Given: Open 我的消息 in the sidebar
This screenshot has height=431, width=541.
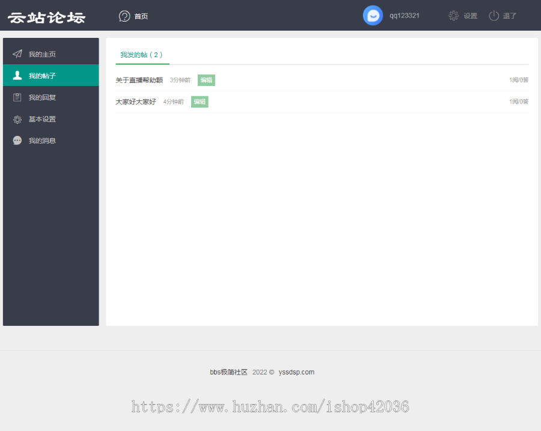Looking at the screenshot, I should click(50, 141).
